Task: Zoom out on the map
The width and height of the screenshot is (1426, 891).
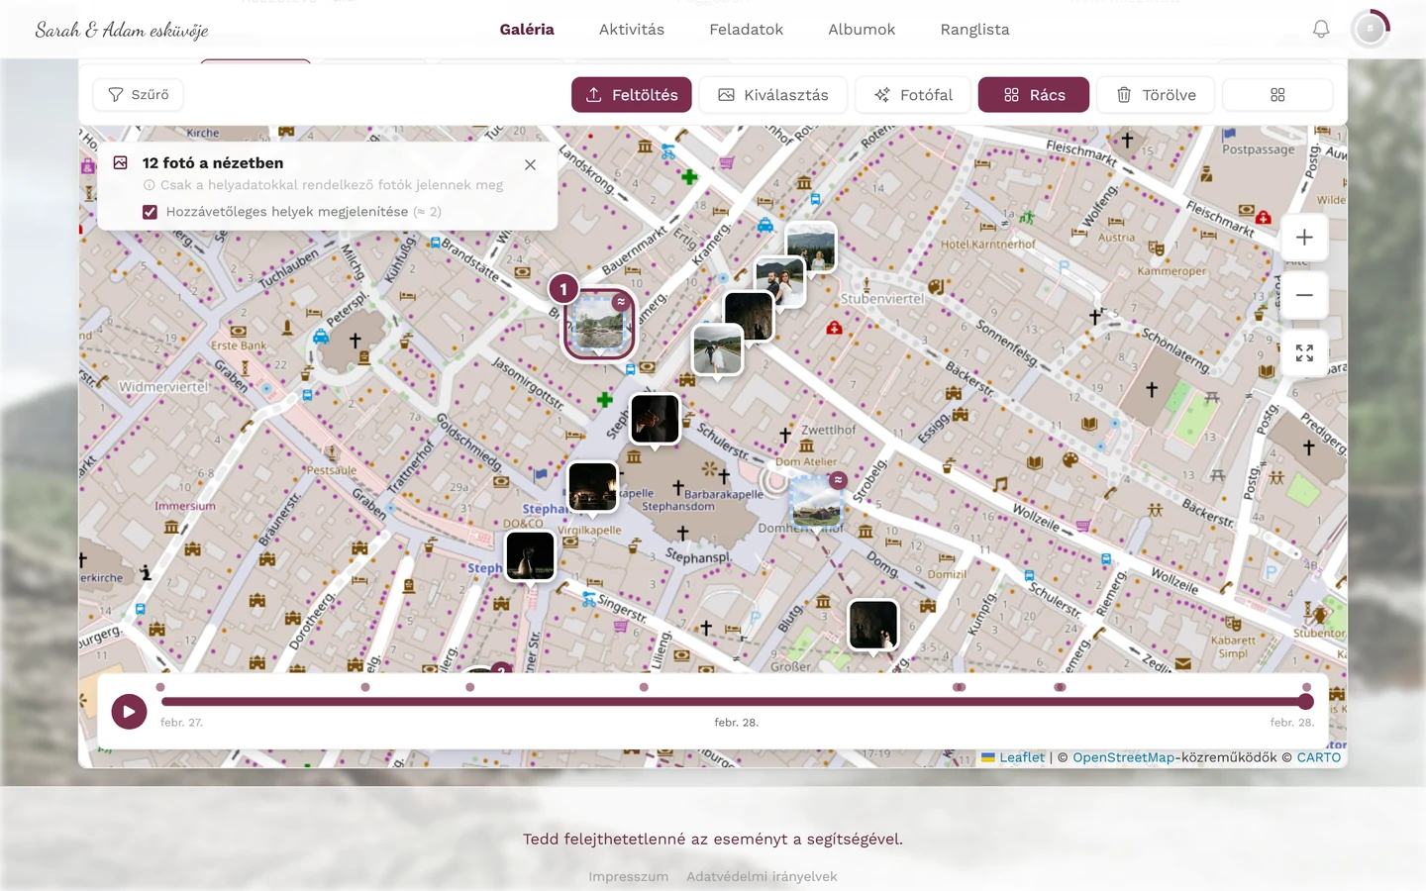Action: [x=1304, y=295]
